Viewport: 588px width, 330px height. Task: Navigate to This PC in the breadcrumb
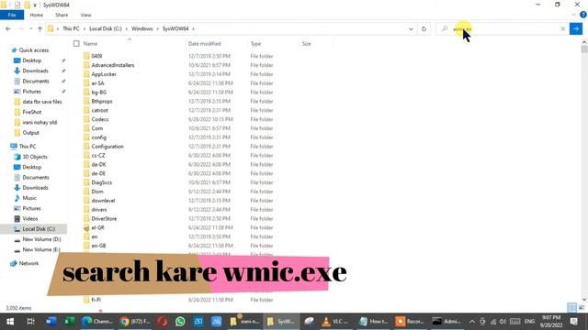click(71, 28)
